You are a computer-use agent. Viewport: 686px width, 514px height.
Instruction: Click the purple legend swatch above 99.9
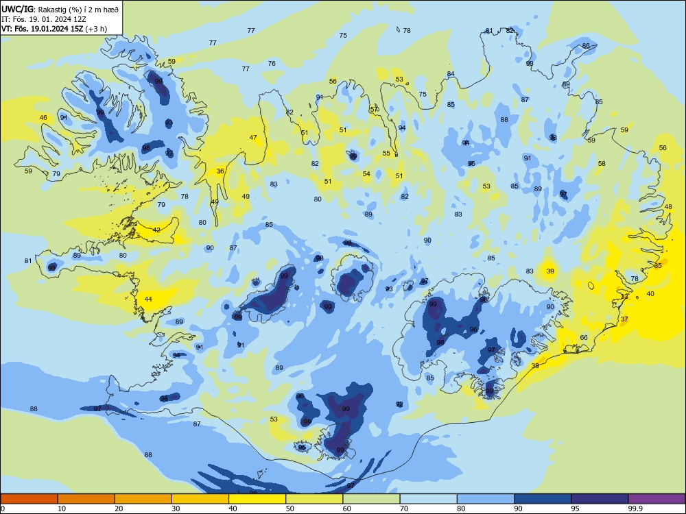tap(657, 499)
